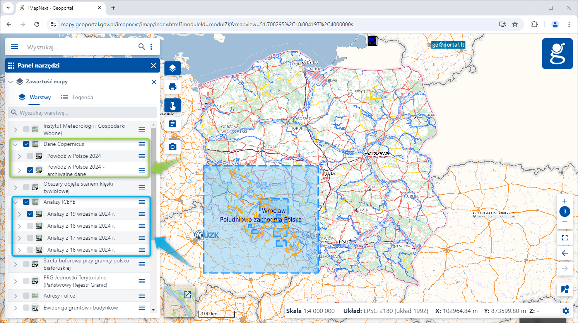Open the clipboard notes tool
The width and height of the screenshot is (578, 323).
[173, 124]
